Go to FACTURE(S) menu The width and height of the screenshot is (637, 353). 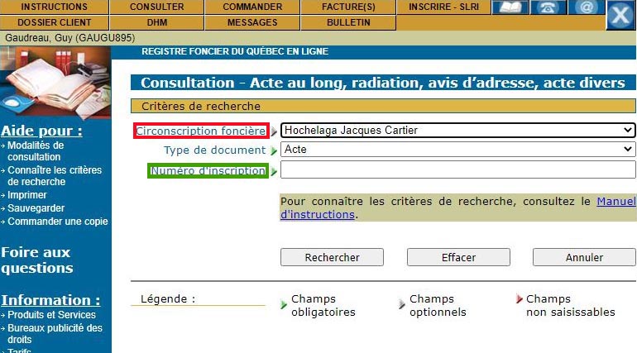coord(348,7)
